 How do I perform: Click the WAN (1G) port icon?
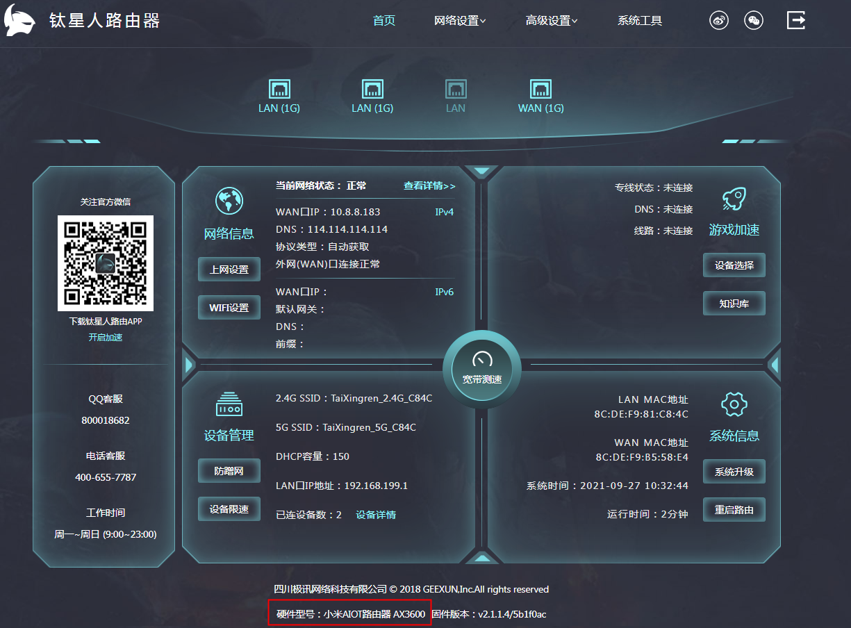coord(540,89)
